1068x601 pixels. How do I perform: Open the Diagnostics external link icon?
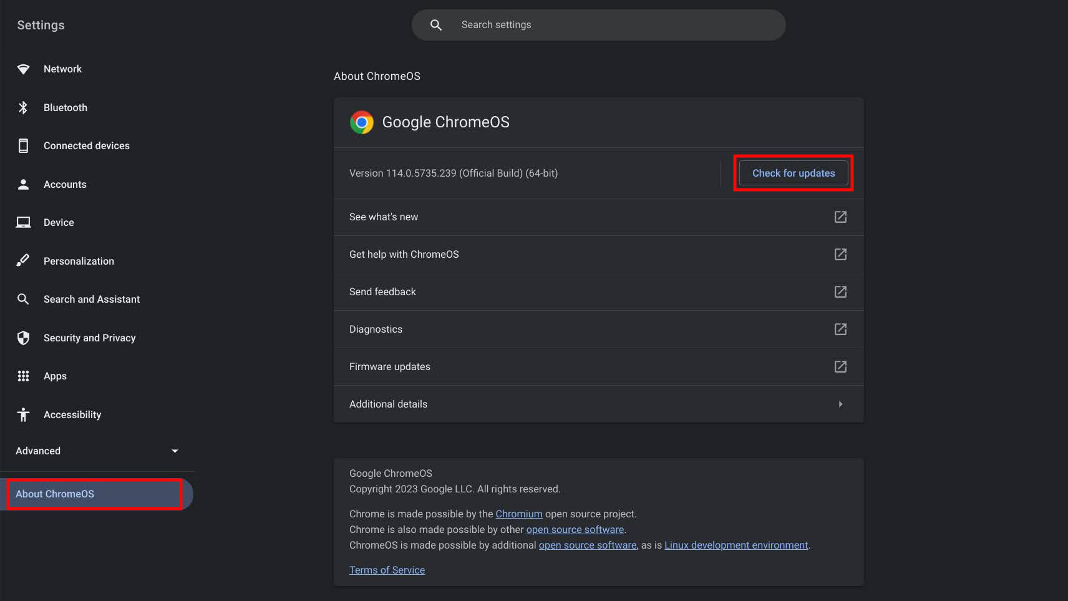tap(840, 329)
